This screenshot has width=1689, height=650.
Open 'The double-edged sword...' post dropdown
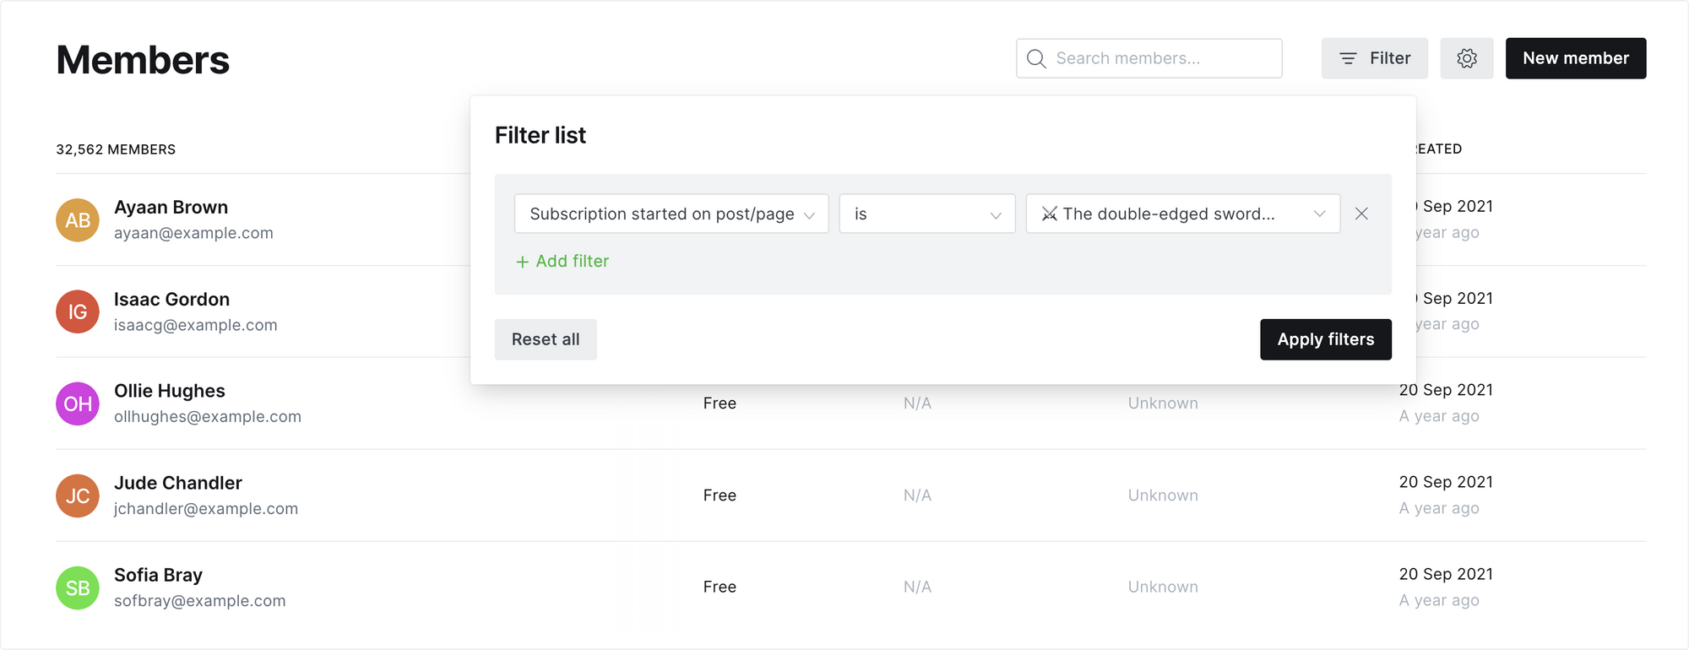point(1182,214)
